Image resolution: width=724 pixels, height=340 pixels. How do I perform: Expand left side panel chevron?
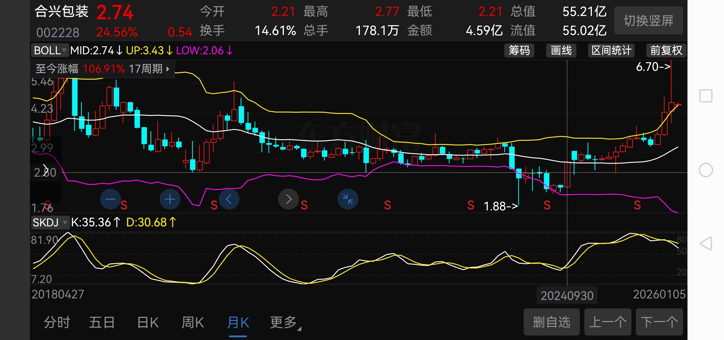[46, 170]
